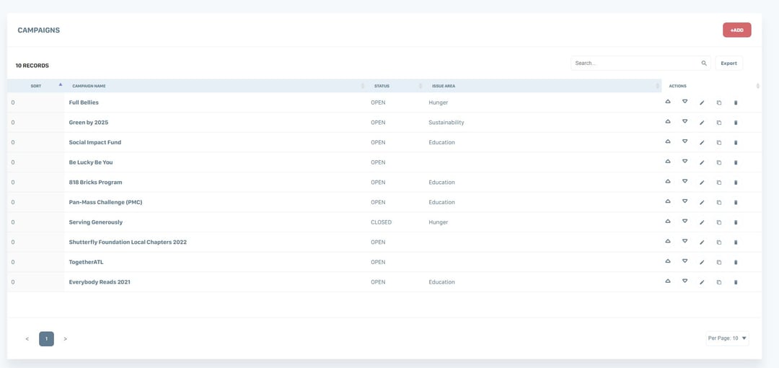779x368 pixels.
Task: Export the campaigns list
Action: 729,63
